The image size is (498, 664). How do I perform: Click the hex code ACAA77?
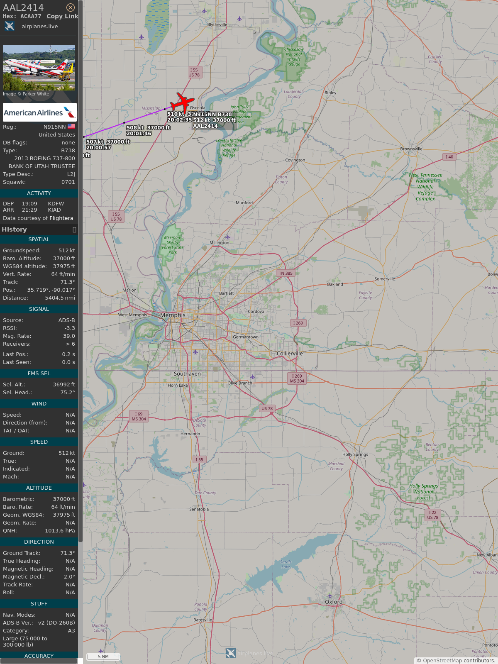click(x=31, y=16)
